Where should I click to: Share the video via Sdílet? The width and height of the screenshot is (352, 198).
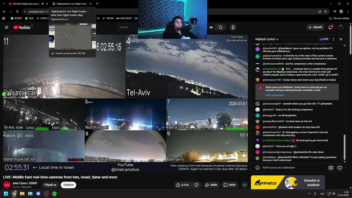tap(211, 185)
